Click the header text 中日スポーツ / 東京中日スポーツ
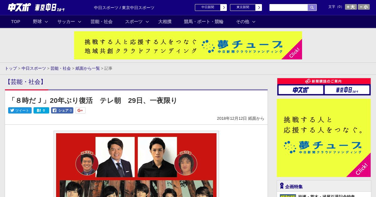 (124, 8)
